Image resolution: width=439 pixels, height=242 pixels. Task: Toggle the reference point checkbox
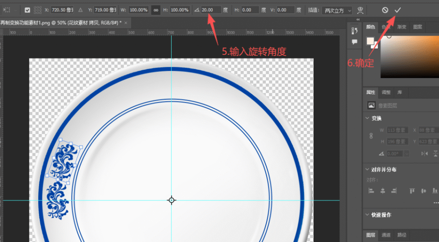point(27,10)
